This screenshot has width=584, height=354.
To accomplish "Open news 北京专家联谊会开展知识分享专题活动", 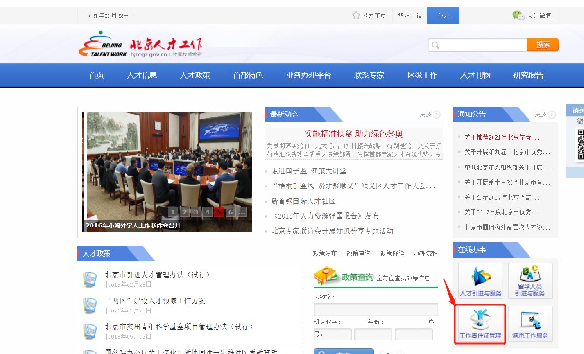I will [x=332, y=231].
